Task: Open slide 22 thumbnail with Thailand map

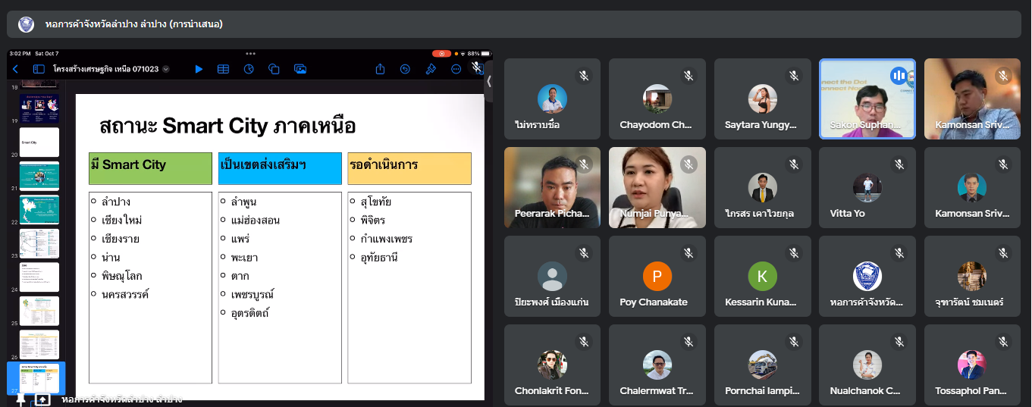Action: click(39, 209)
